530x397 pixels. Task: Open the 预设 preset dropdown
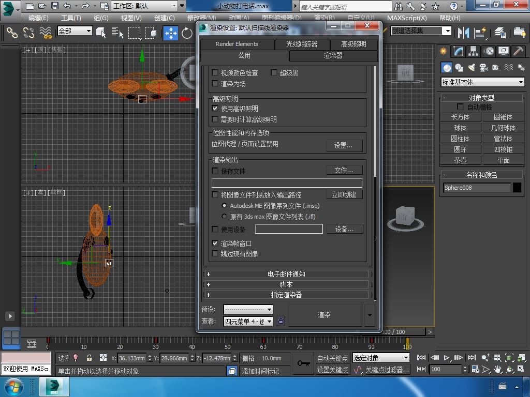tap(248, 309)
